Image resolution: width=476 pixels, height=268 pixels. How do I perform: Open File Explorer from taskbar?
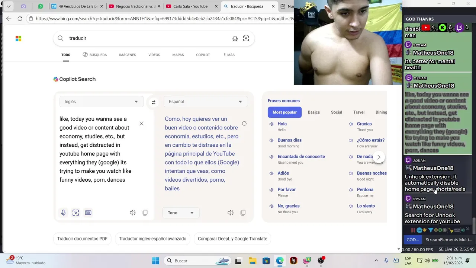coord(252,261)
